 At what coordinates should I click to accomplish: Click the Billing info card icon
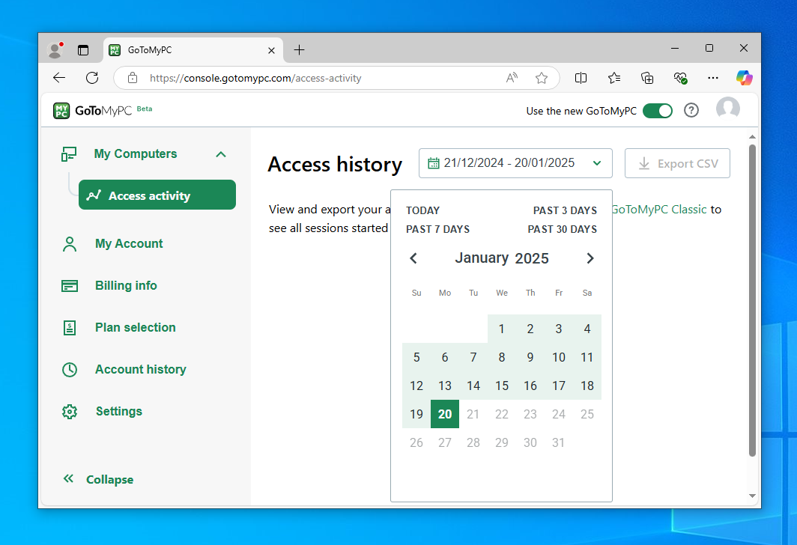(x=69, y=285)
